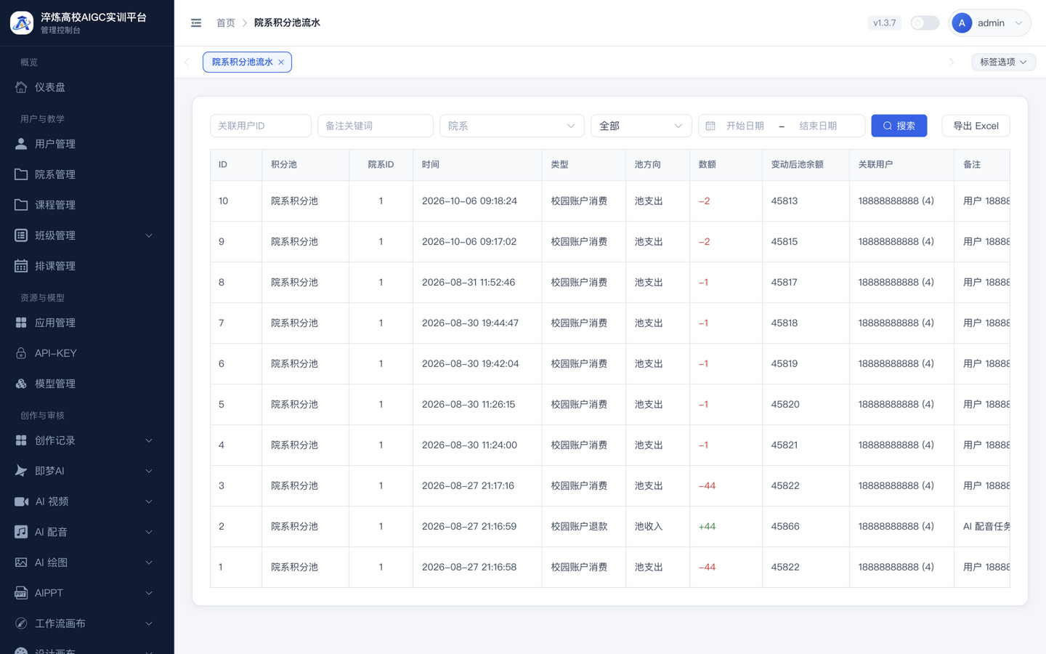Click the 导出 Excel button
Screen dimensions: 1046x654
(x=976, y=126)
